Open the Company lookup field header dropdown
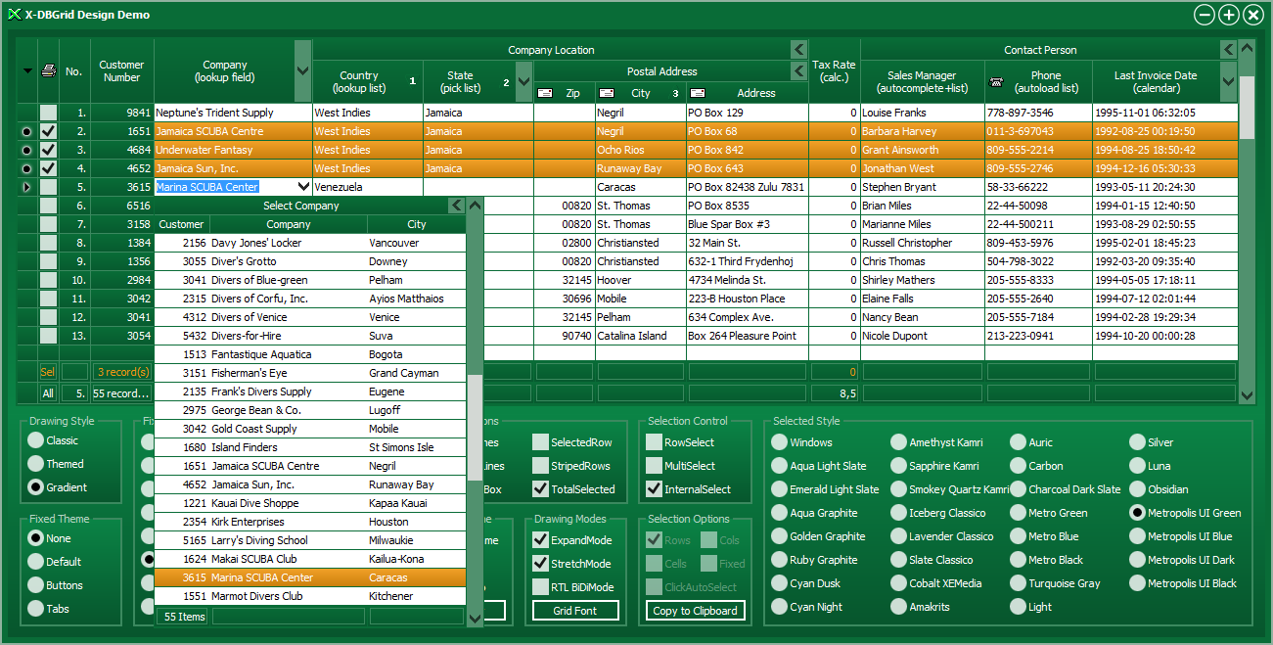 pyautogui.click(x=302, y=71)
